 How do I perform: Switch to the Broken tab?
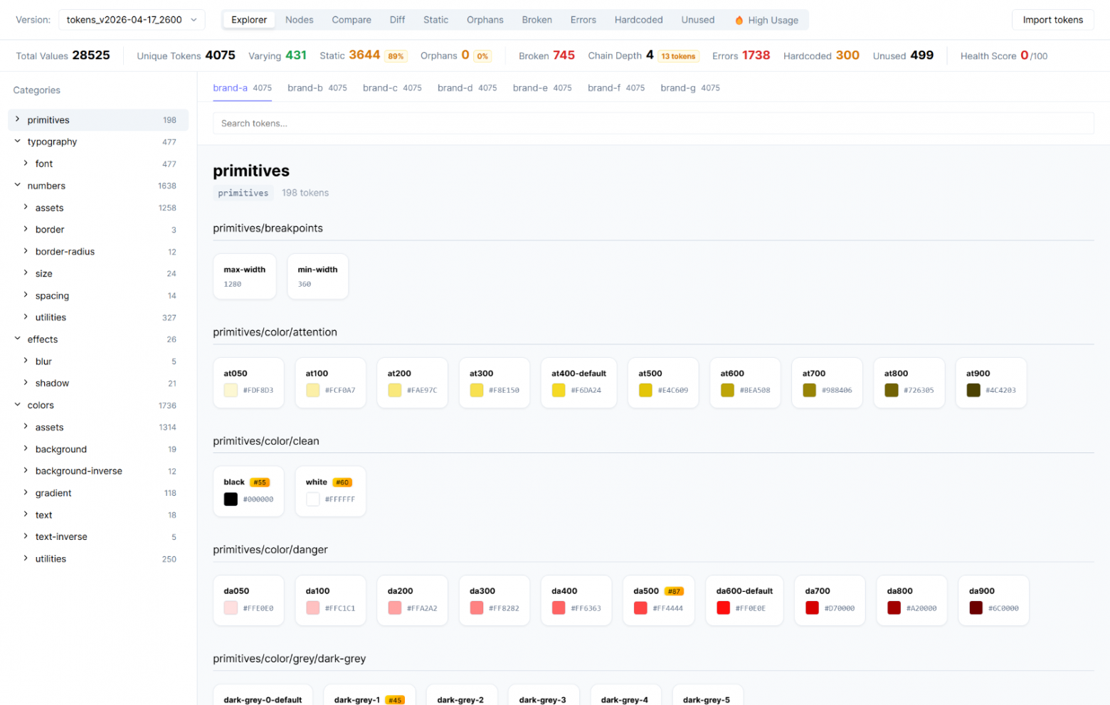[x=536, y=20]
